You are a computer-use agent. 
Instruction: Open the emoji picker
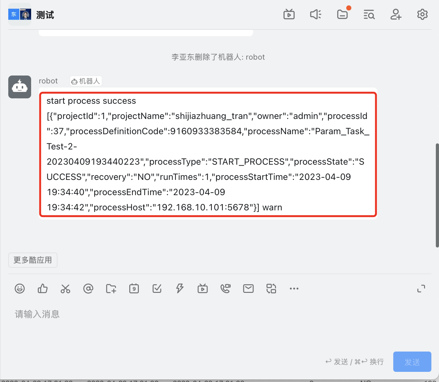[20, 288]
